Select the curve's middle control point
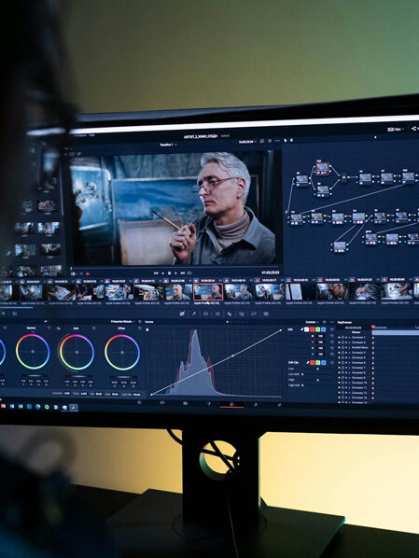The image size is (419, 558). tap(233, 356)
